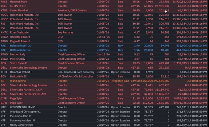This screenshot has width=209, height=127.
Task: Select the 'President, DRSS Division' relationship cell
Action: click(x=72, y=10)
